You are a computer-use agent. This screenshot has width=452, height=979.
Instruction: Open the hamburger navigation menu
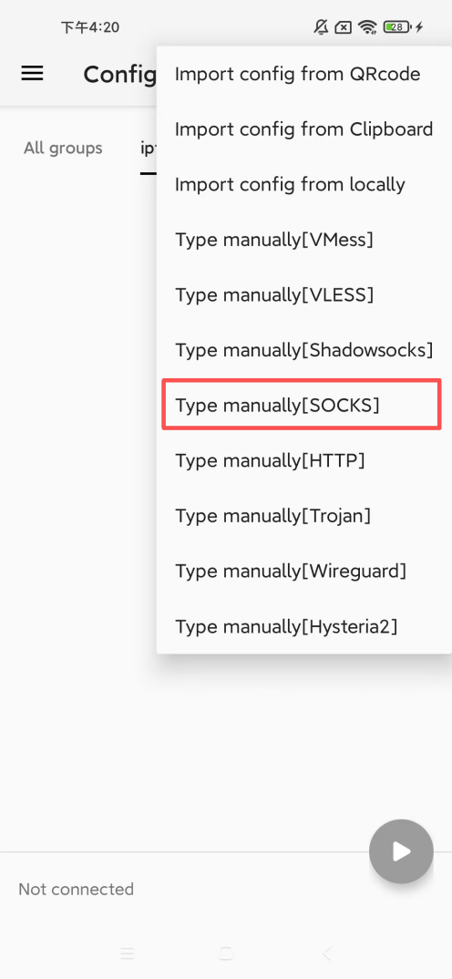tap(33, 74)
